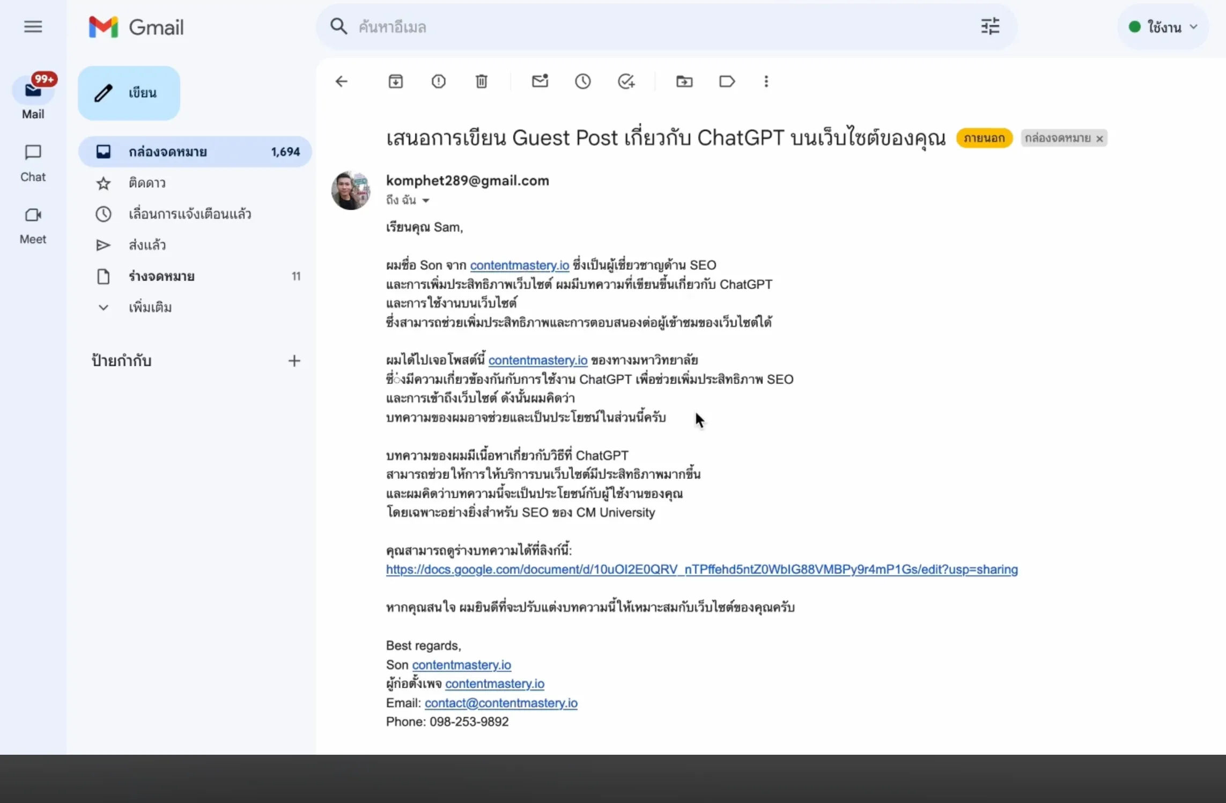This screenshot has width=1226, height=803.
Task: Open the three-dot more options menu
Action: pyautogui.click(x=766, y=82)
